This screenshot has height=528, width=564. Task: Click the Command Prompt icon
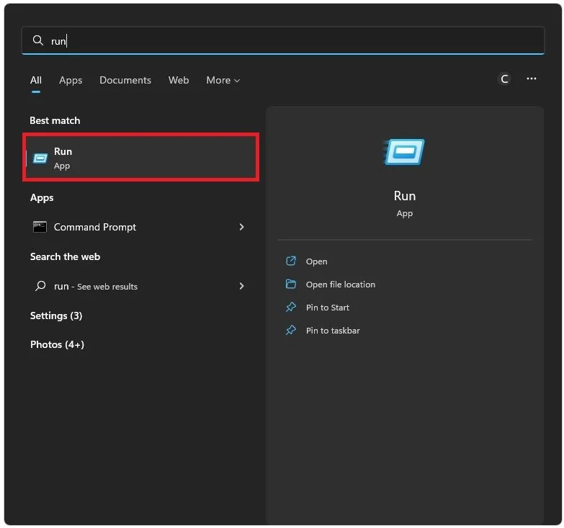click(x=40, y=227)
